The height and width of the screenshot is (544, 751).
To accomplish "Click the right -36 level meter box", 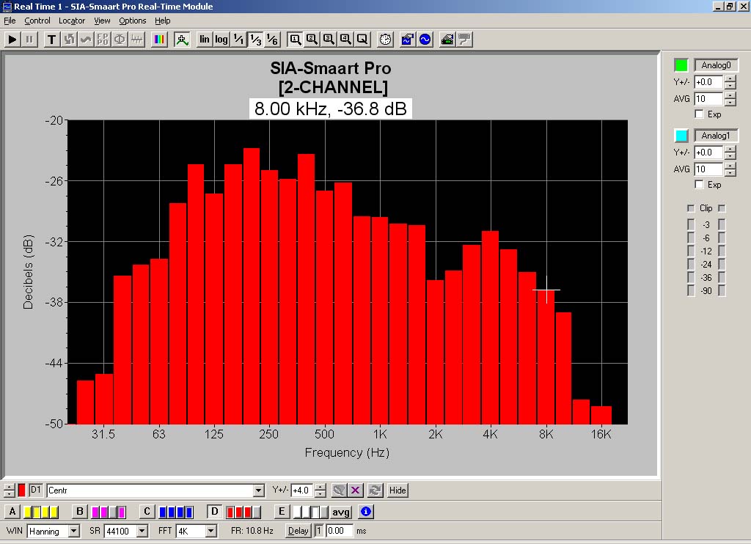I will point(722,277).
